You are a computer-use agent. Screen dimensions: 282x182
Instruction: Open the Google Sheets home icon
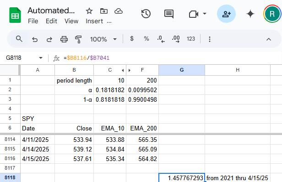[x=15, y=15]
